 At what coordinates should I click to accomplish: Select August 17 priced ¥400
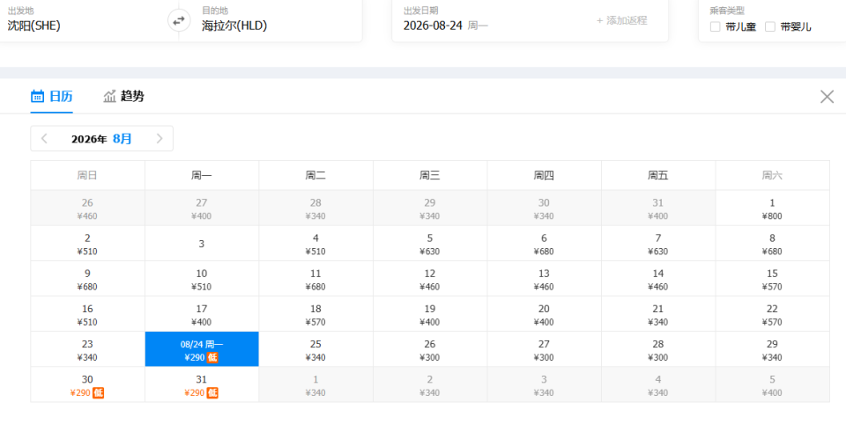click(x=202, y=314)
